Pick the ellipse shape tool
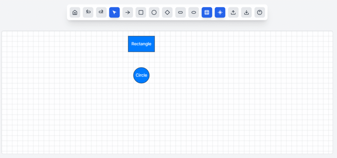The width and height of the screenshot is (337, 158). click(194, 12)
